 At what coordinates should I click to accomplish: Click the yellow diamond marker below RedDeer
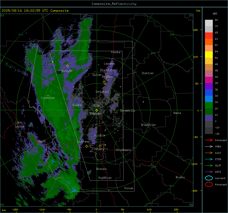(x=104, y=82)
